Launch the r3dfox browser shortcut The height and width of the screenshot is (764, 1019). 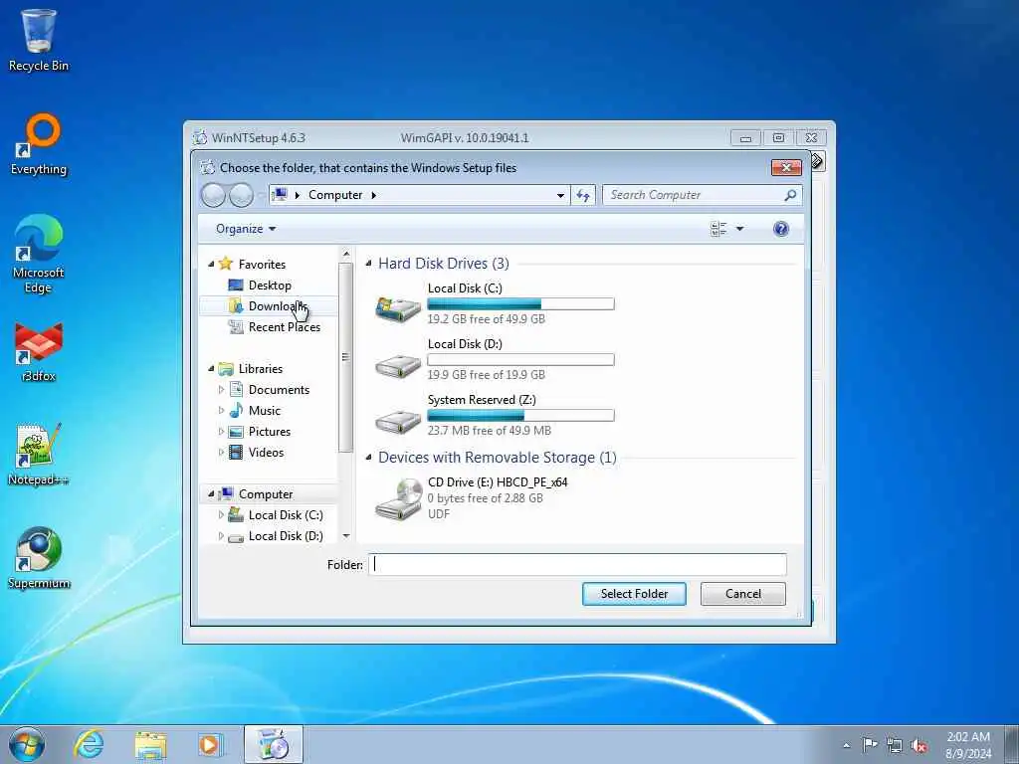point(39,351)
